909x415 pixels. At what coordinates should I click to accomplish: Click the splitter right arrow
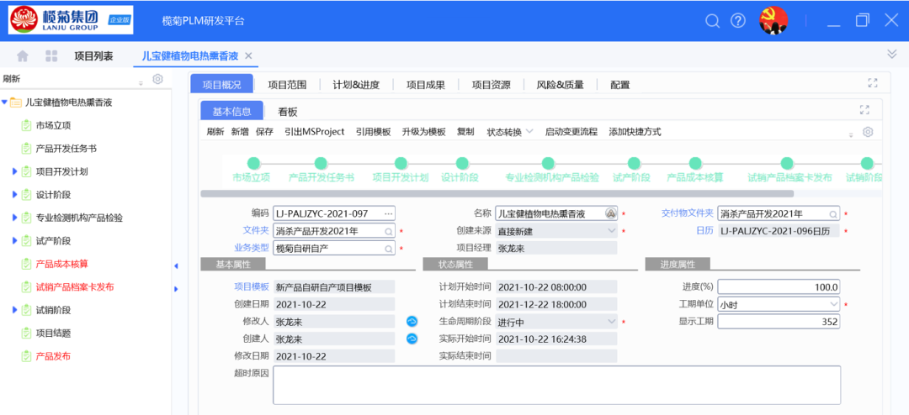[176, 289]
